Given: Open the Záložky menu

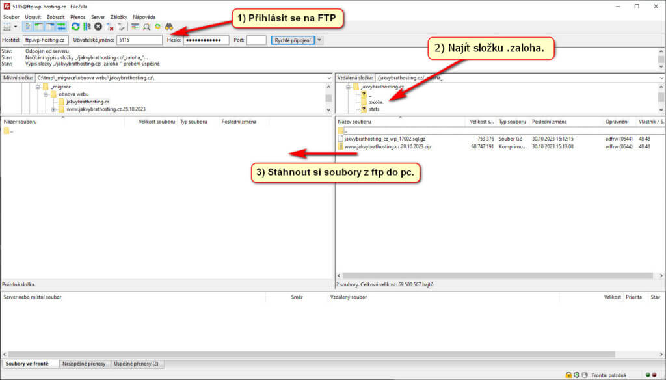Looking at the screenshot, I should point(118,16).
